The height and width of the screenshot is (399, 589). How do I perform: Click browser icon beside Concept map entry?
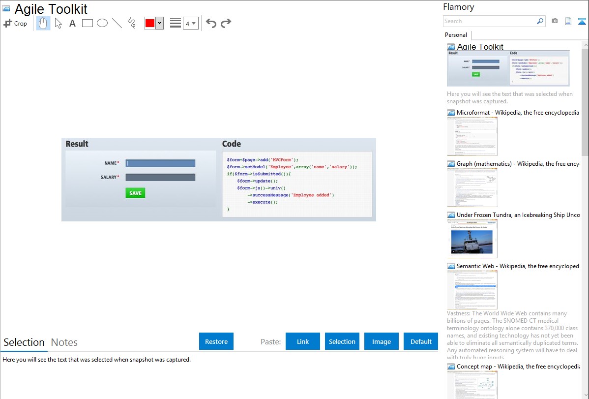(x=451, y=367)
